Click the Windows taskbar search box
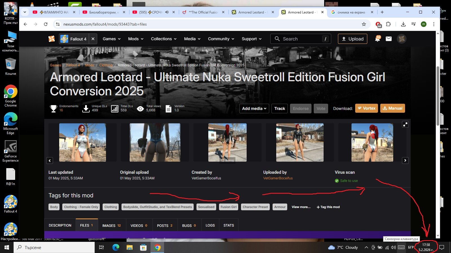 click(54, 247)
